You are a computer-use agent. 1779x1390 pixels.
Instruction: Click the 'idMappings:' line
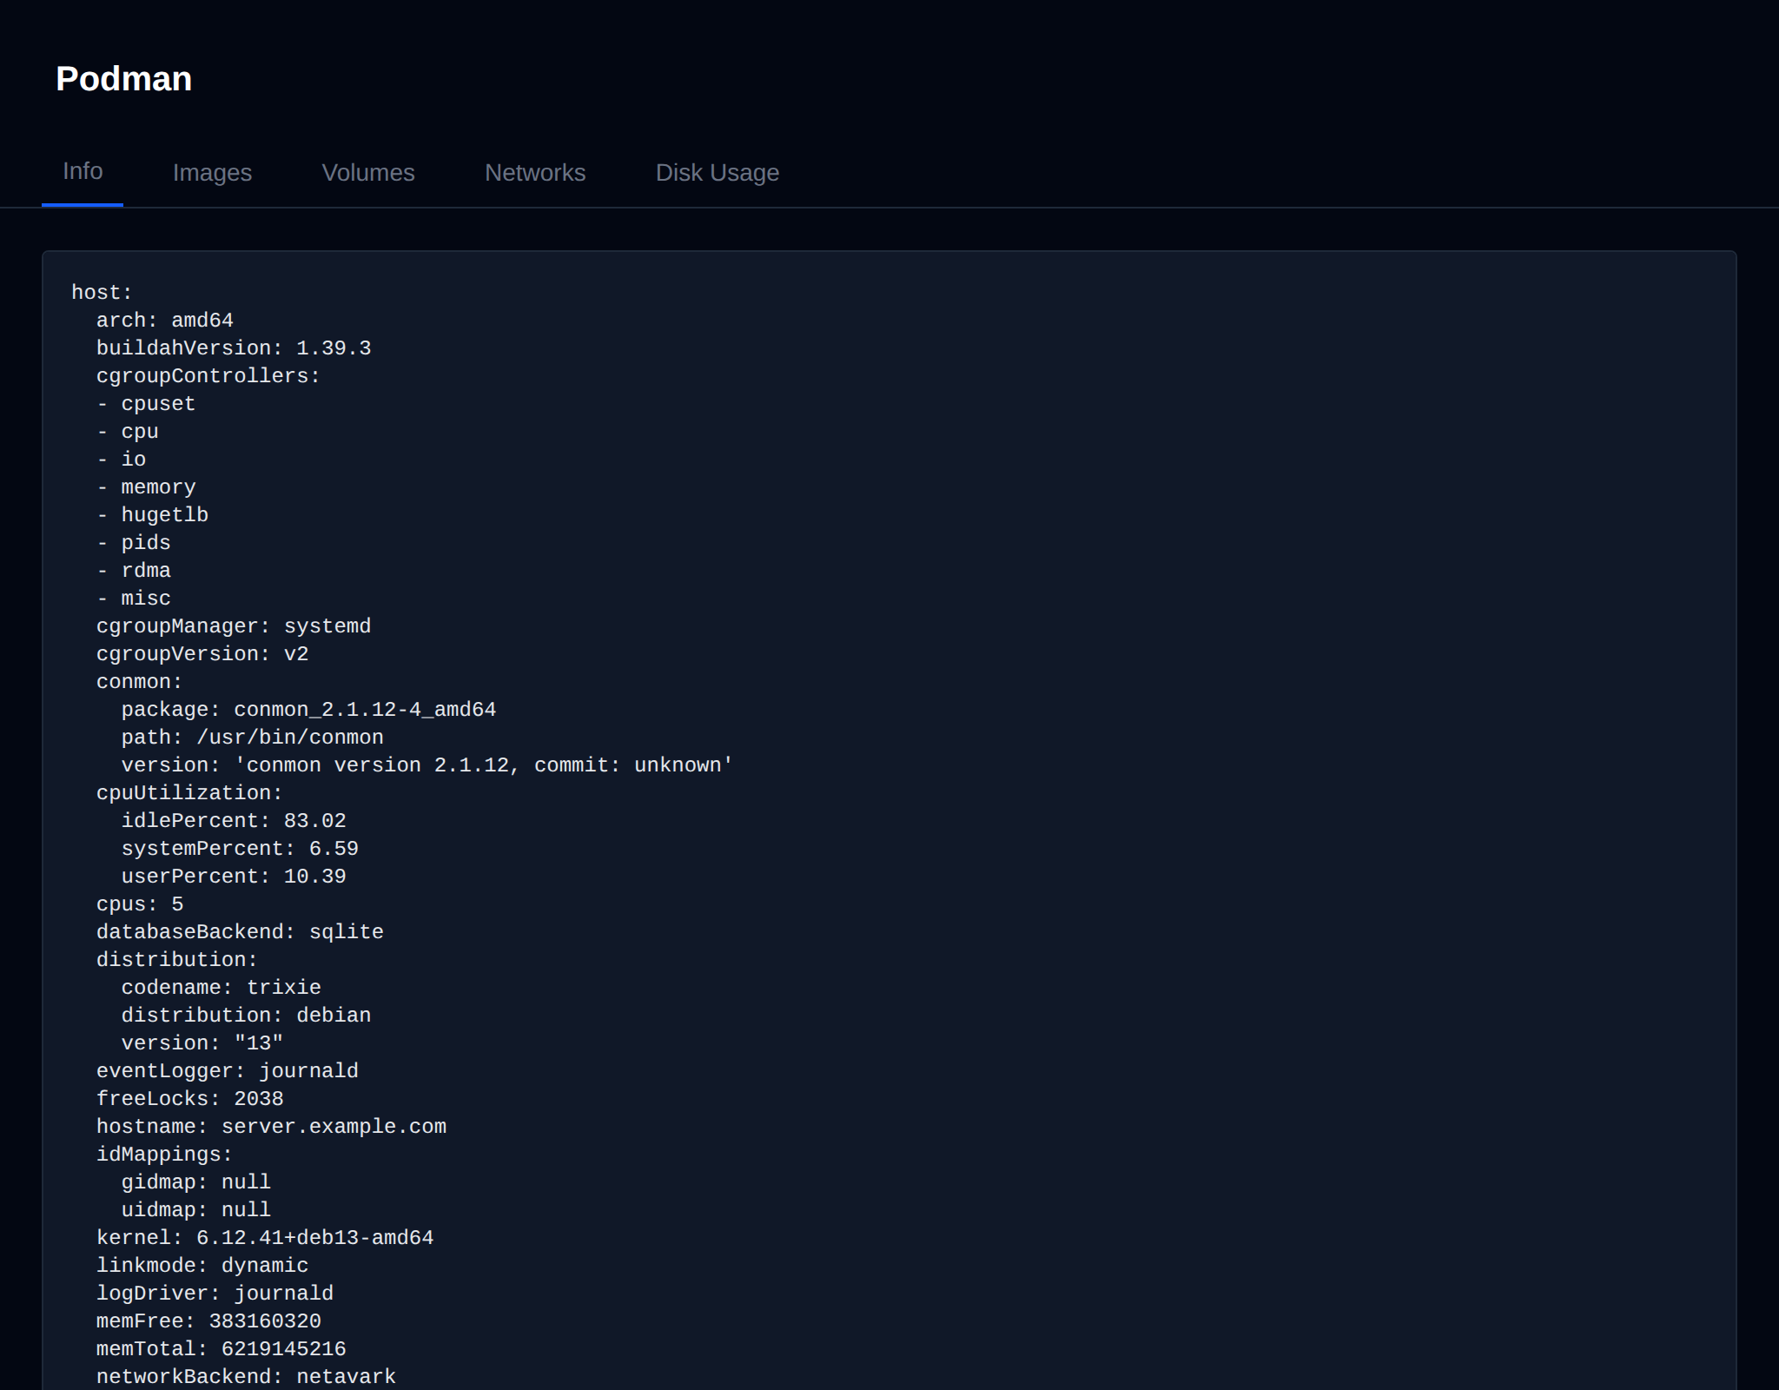(x=165, y=1155)
